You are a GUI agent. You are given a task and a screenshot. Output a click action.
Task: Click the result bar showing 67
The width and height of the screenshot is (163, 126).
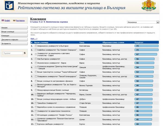coord(146,54)
